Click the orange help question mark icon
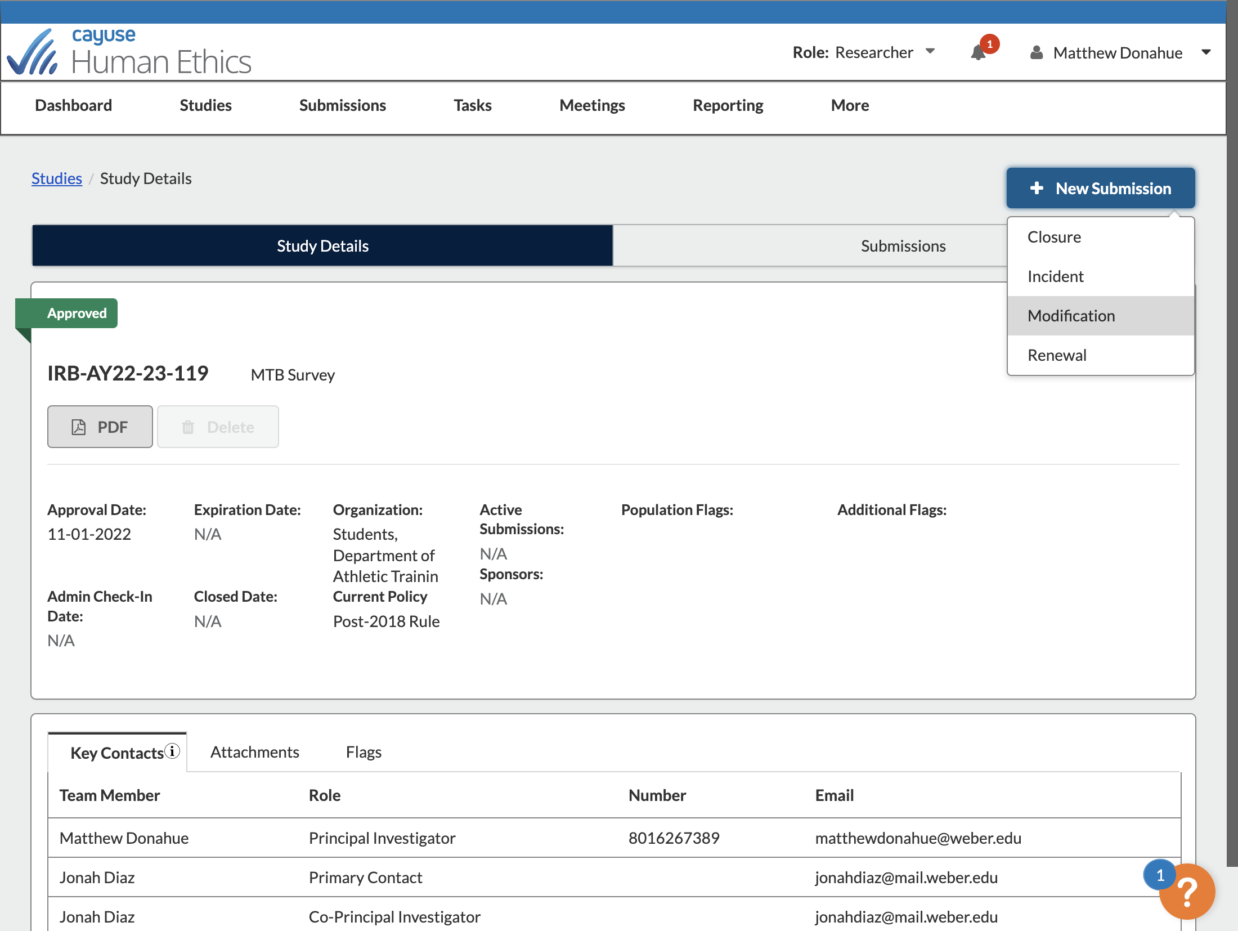 coord(1187,892)
